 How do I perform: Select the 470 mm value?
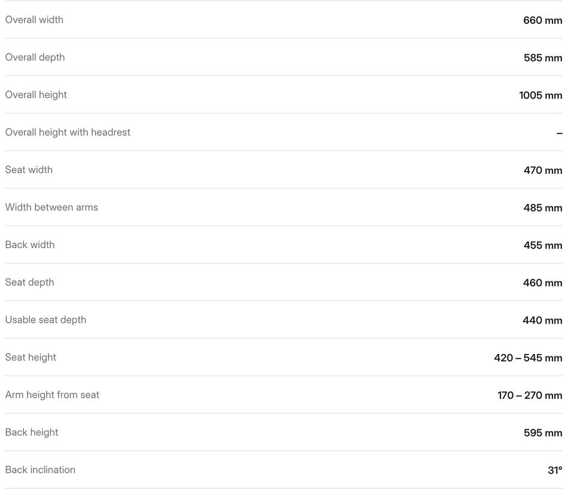(x=543, y=170)
